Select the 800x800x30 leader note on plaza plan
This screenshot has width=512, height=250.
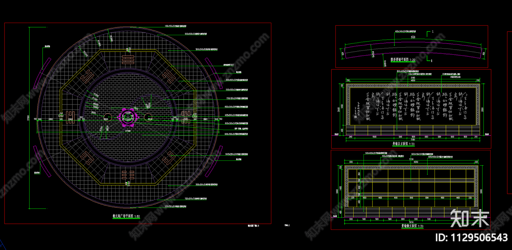click(237, 80)
